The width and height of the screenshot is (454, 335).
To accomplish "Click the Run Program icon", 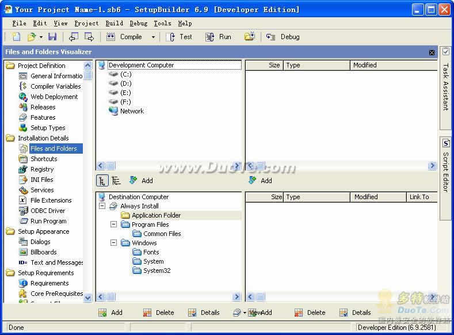I will coord(23,221).
